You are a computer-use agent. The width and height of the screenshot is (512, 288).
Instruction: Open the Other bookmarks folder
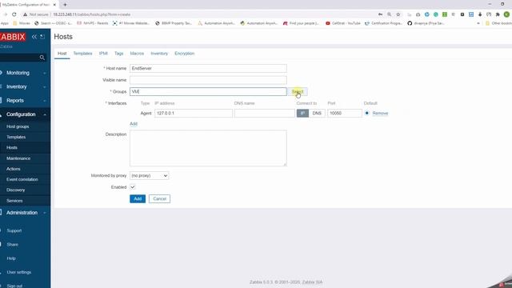pyautogui.click(x=498, y=23)
